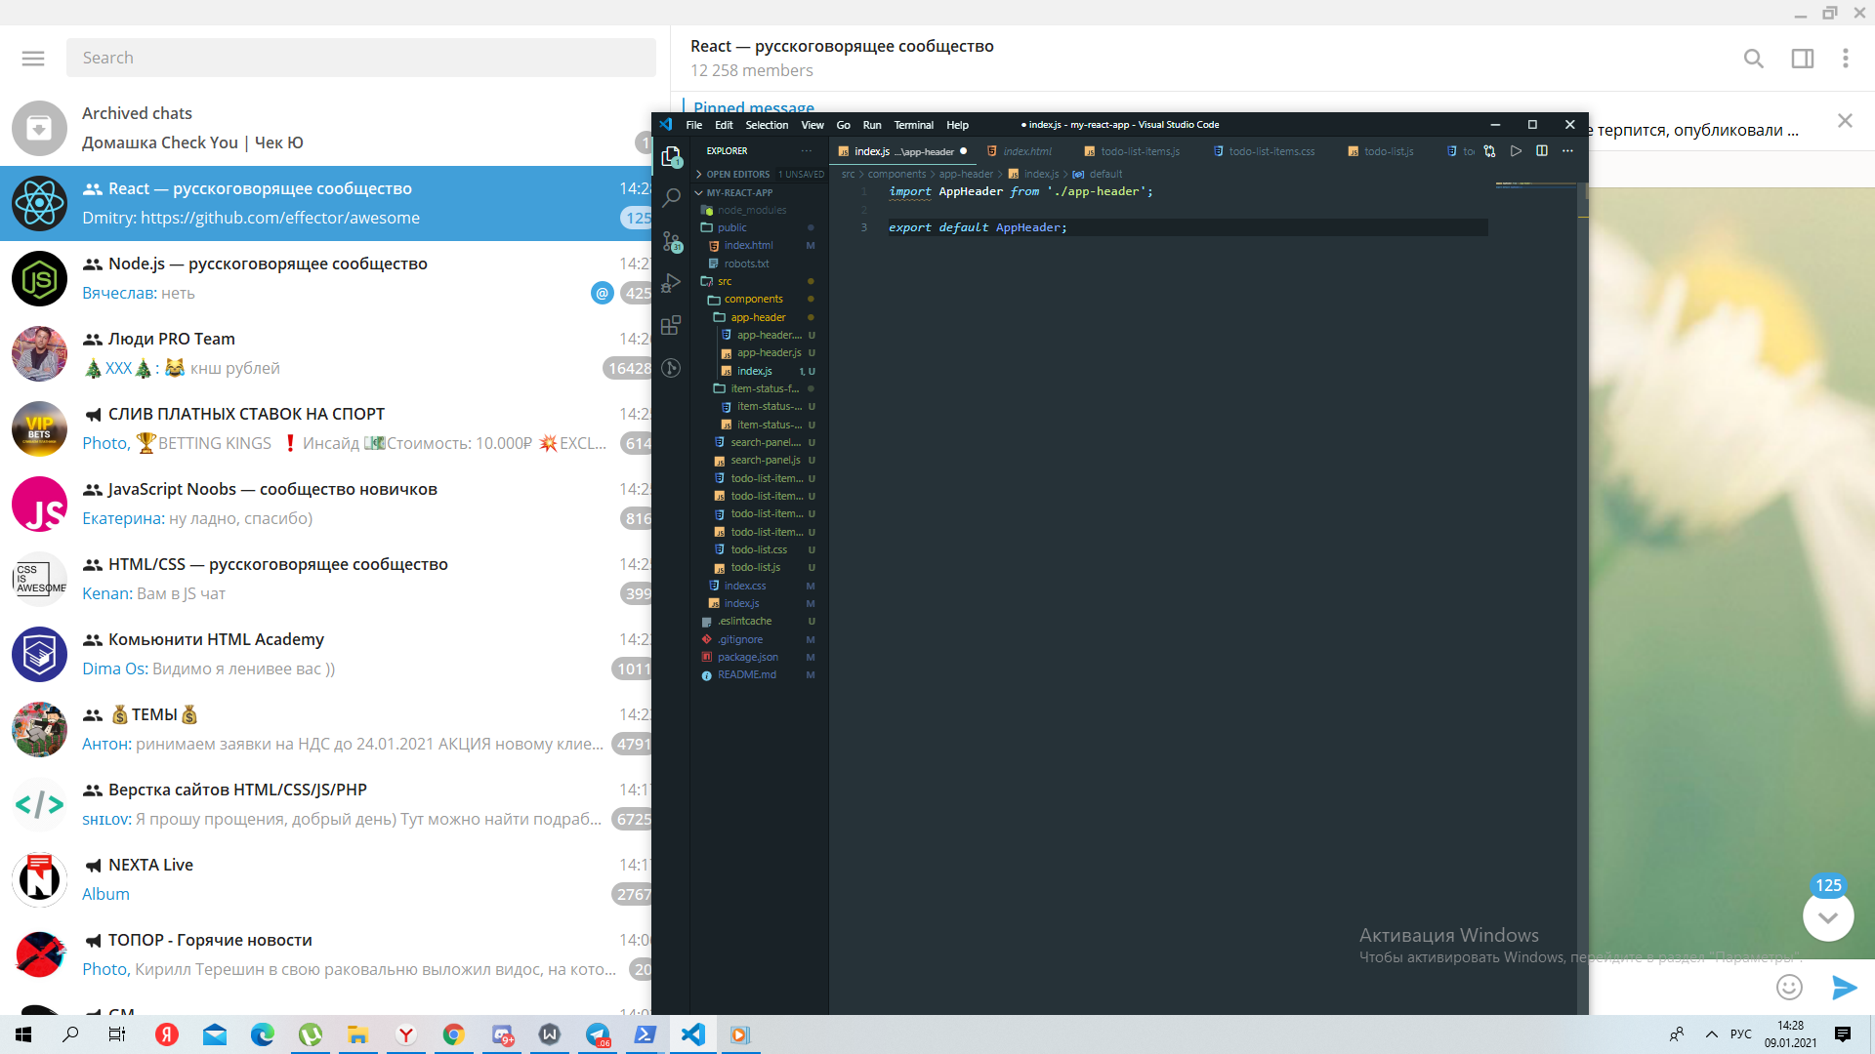Open the Windows notification center

coord(1843,1034)
